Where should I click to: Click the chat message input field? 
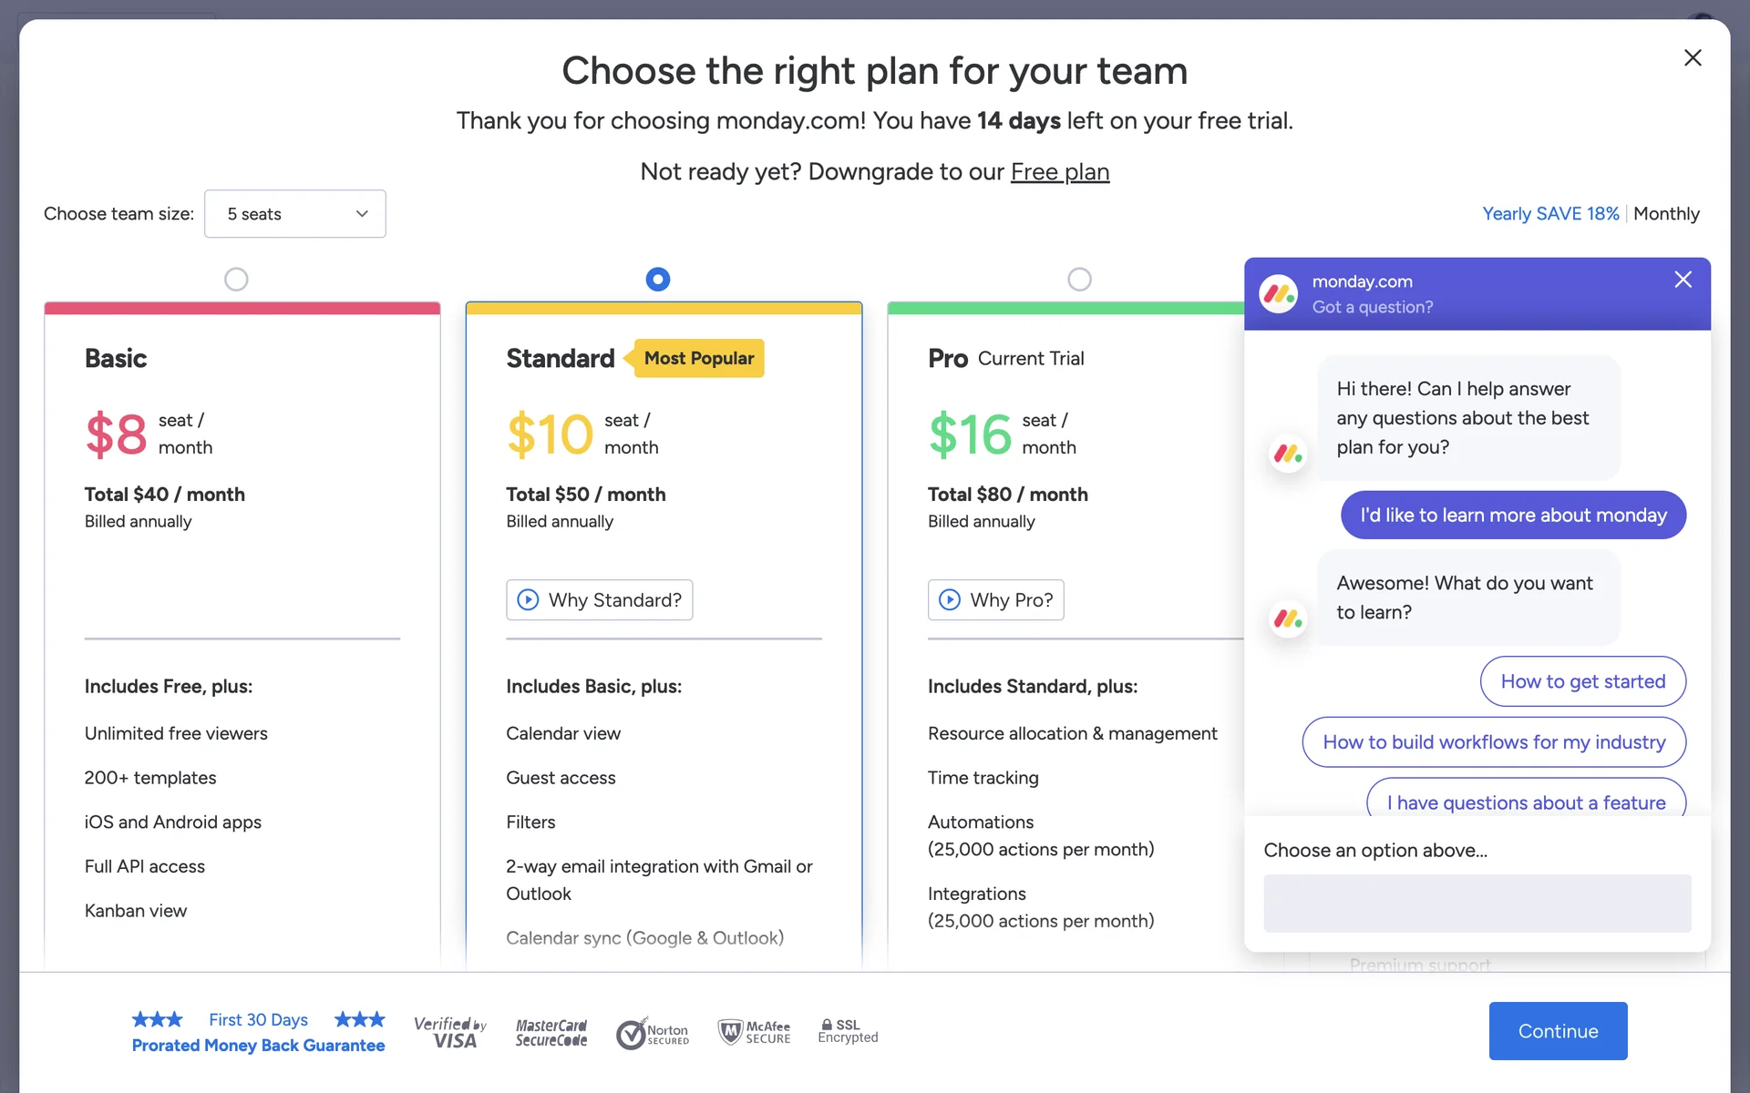(x=1477, y=903)
